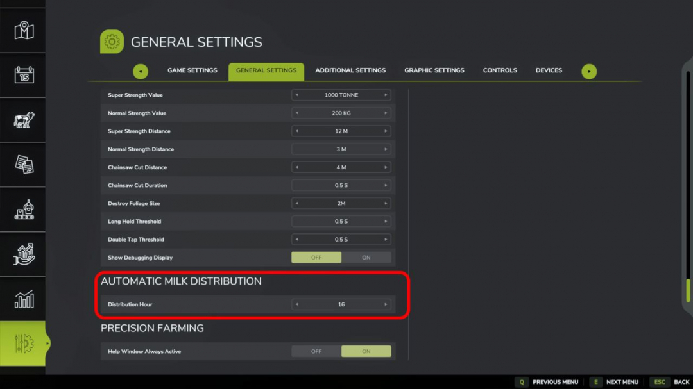The height and width of the screenshot is (389, 693).
Task: Click the highlighted settings sliders sidebar icon
Action: pyautogui.click(x=23, y=343)
